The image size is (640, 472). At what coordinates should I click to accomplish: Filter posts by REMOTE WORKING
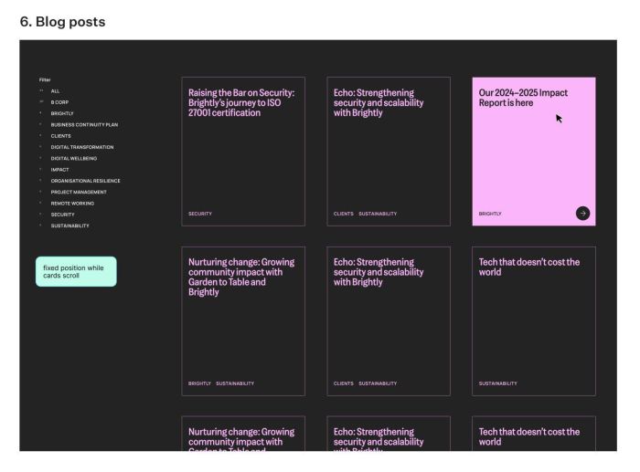[72, 204]
